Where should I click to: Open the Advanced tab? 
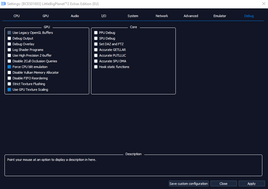[191, 16]
